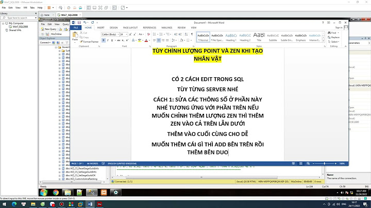The image size is (371, 208).
Task: Open Chrome from the guest VM taskbar
Action: (56, 193)
